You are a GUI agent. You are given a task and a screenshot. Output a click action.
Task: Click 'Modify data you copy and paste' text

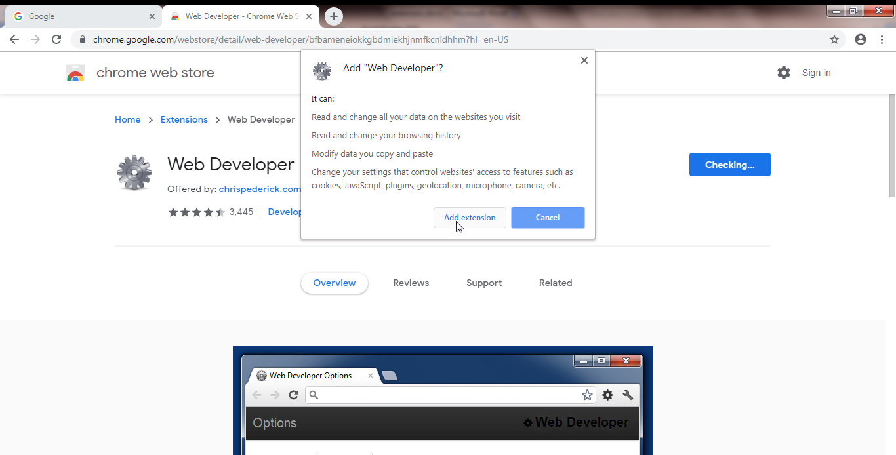373,154
